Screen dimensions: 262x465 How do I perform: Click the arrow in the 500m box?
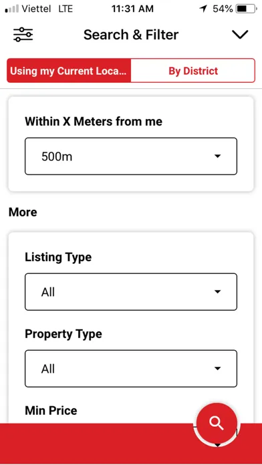coord(218,156)
